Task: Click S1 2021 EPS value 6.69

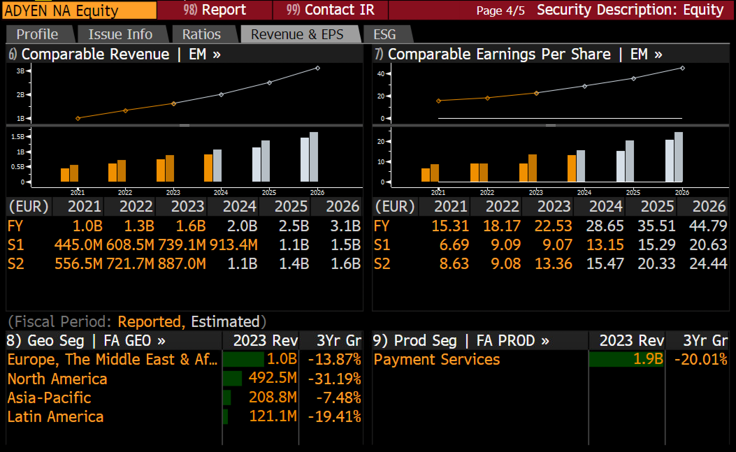Action: [x=454, y=245]
